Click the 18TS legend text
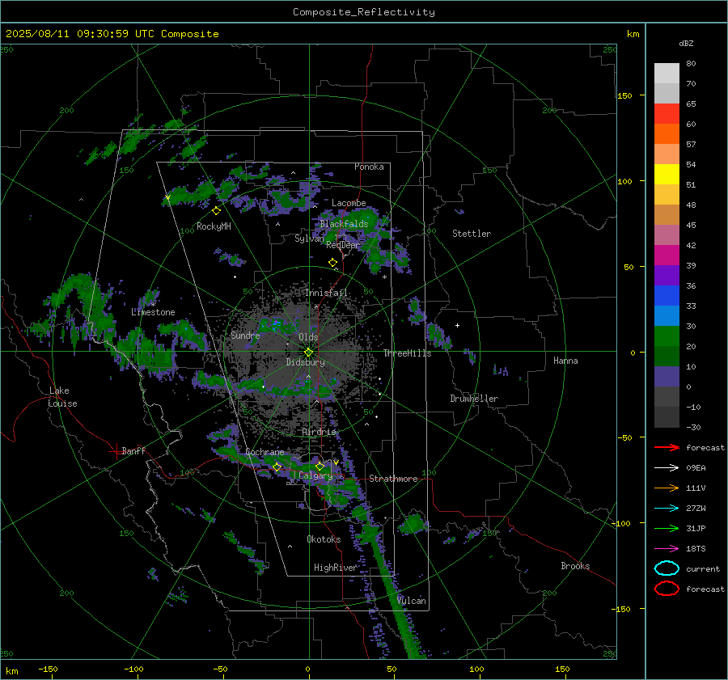The width and height of the screenshot is (728, 680). (696, 549)
